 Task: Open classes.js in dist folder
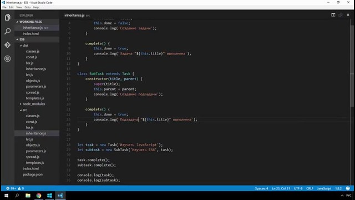click(x=37, y=51)
